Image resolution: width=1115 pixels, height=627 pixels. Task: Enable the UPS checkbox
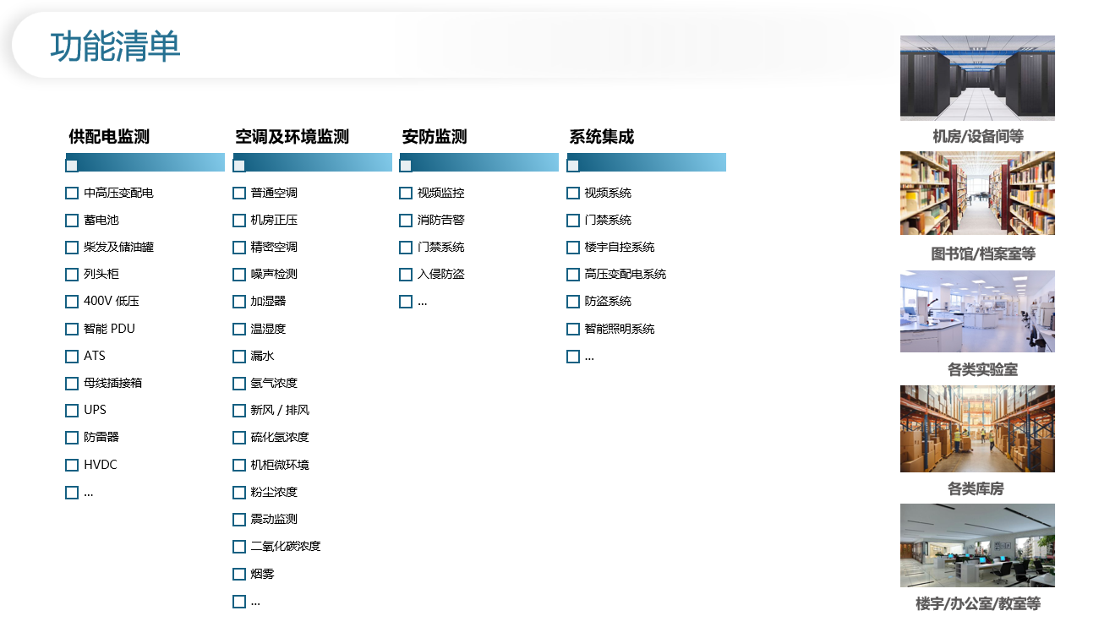(72, 411)
